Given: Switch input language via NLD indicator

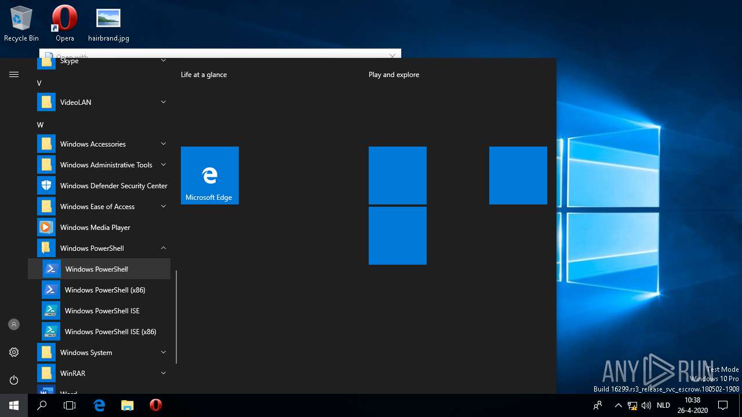Looking at the screenshot, I should tap(663, 405).
